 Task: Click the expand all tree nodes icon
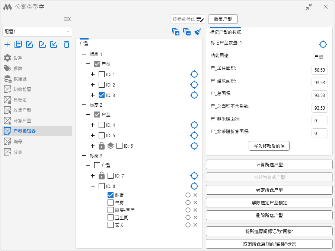point(176,32)
